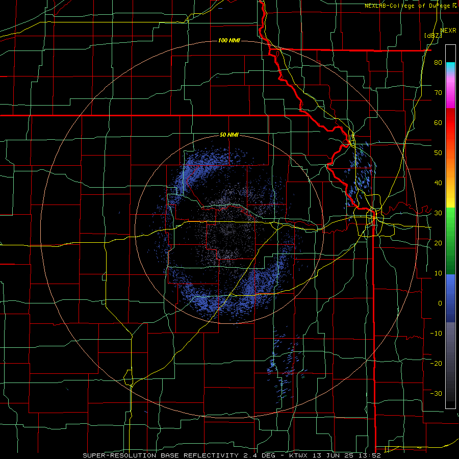Image resolution: width=459 pixels, height=459 pixels.
Task: Click the blue segment of the color bar
Action: (450, 298)
